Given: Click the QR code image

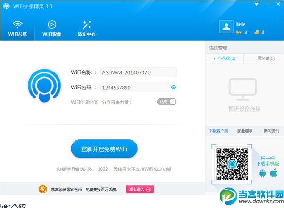Looking at the screenshot, I should (x=232, y=164).
